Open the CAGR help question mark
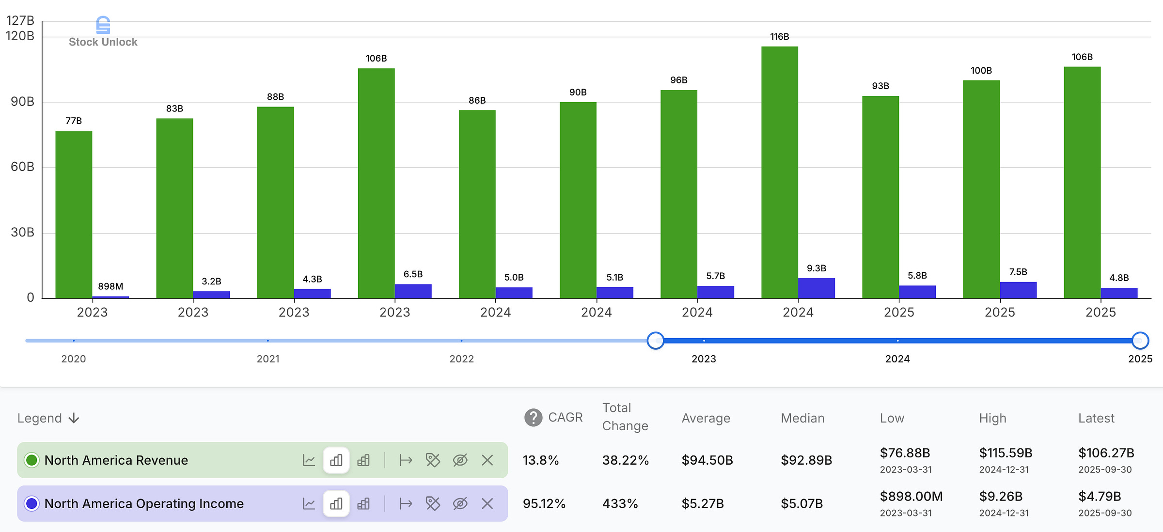 coord(533,418)
